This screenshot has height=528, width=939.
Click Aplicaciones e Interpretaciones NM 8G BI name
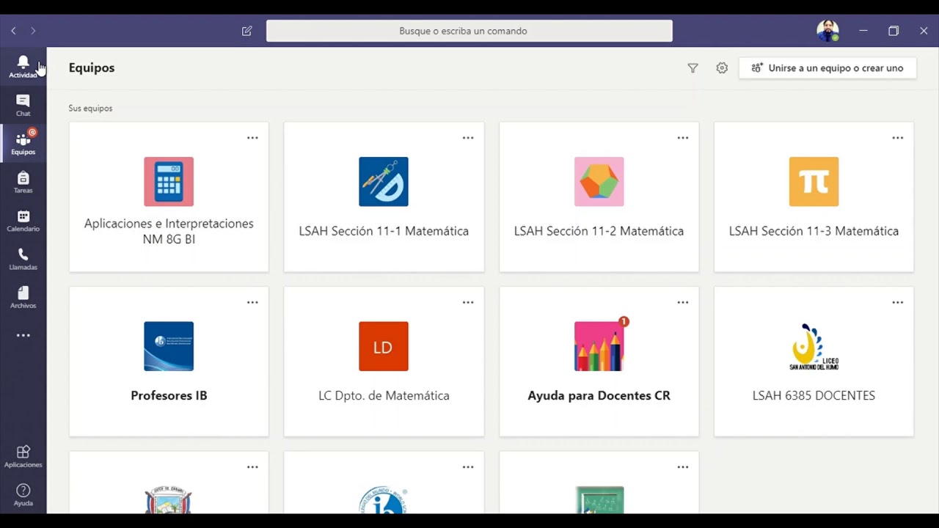(169, 231)
